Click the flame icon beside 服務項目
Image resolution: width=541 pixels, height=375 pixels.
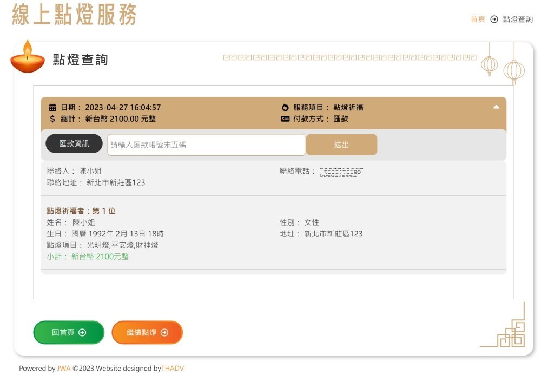[x=286, y=108]
